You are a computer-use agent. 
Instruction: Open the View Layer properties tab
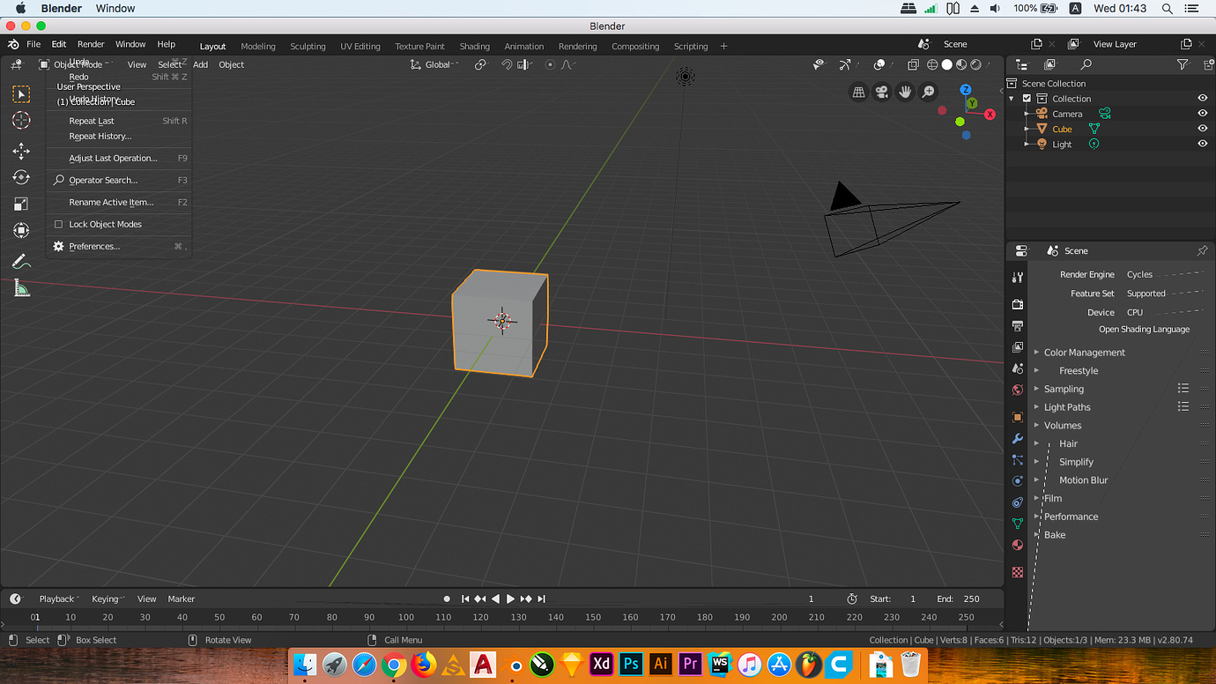tap(1018, 347)
